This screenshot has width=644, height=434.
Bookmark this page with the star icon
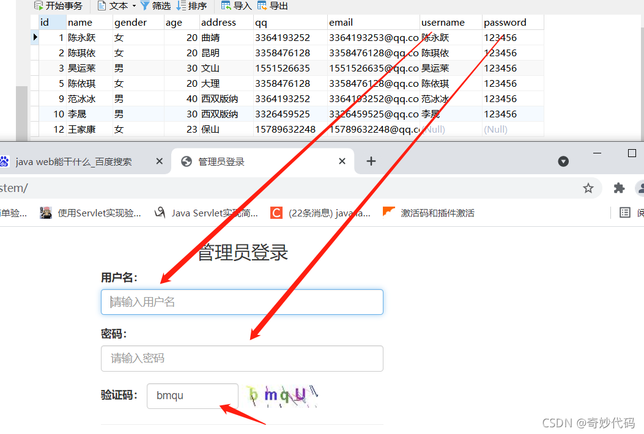coord(588,188)
